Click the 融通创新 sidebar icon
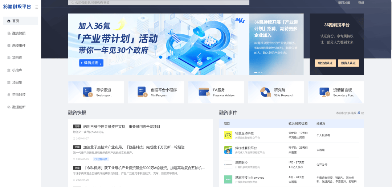The image size is (392, 187). coord(9,107)
